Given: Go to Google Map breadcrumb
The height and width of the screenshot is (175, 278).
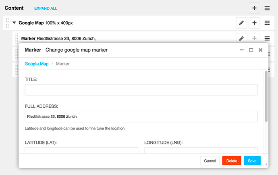Looking at the screenshot, I should coord(36,64).
